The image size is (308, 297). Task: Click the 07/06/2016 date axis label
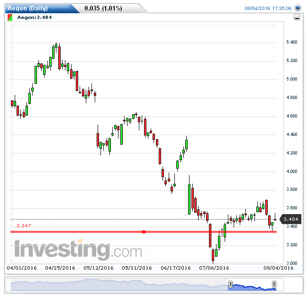point(214,268)
